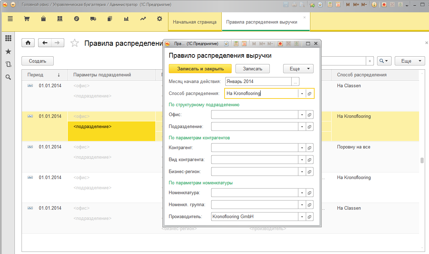Expand Офис dropdown

pos(302,115)
